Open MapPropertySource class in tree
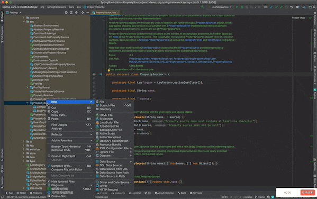Image resolution: width=317 pixels, height=199 pixels. click(x=45, y=68)
